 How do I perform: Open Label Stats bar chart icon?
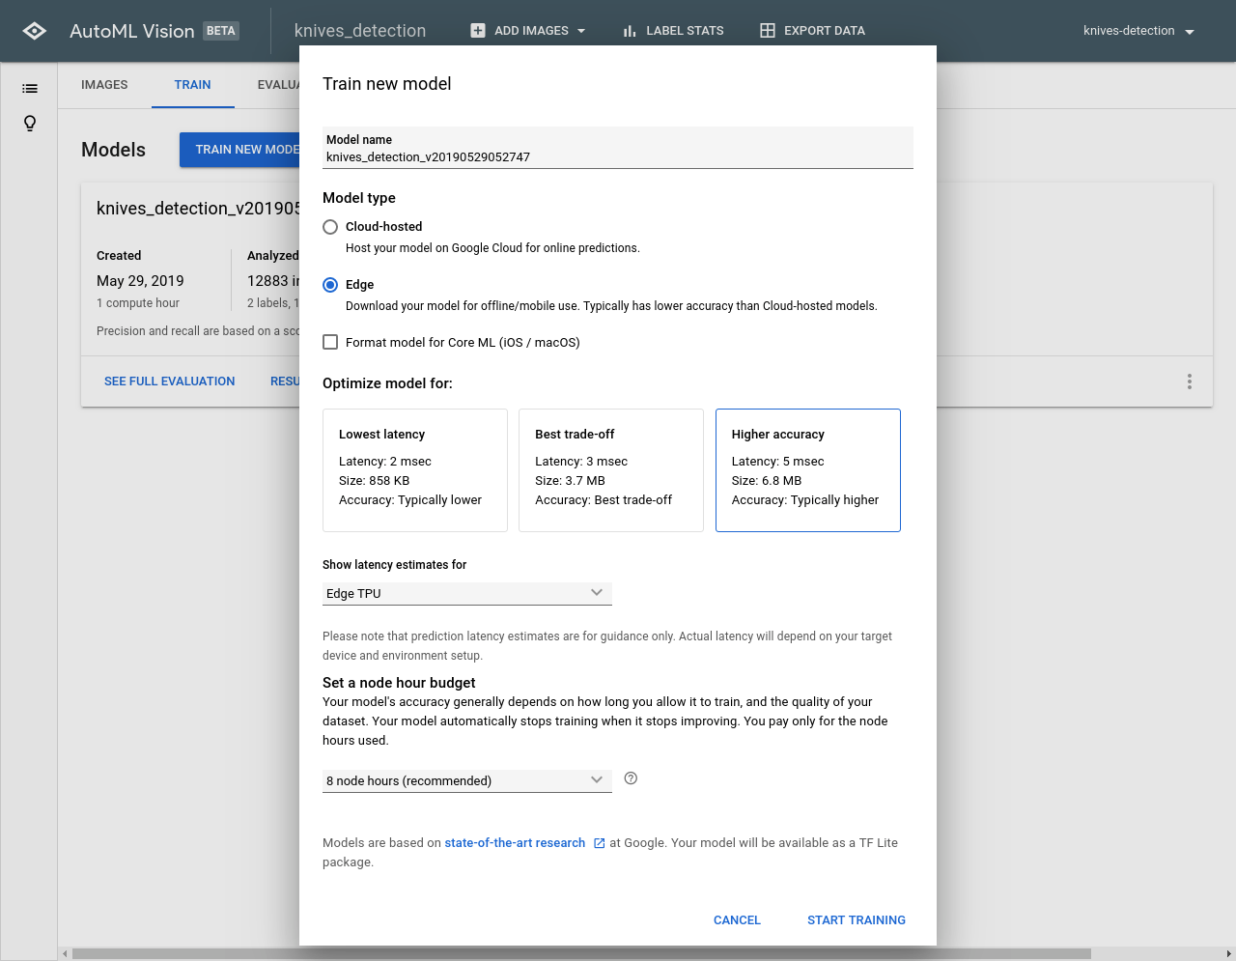coord(630,31)
